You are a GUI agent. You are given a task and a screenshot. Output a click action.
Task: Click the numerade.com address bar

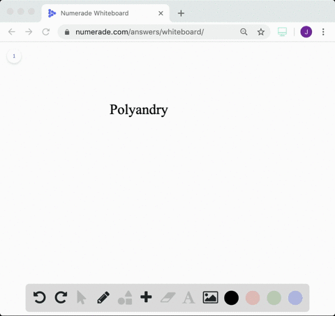164,32
